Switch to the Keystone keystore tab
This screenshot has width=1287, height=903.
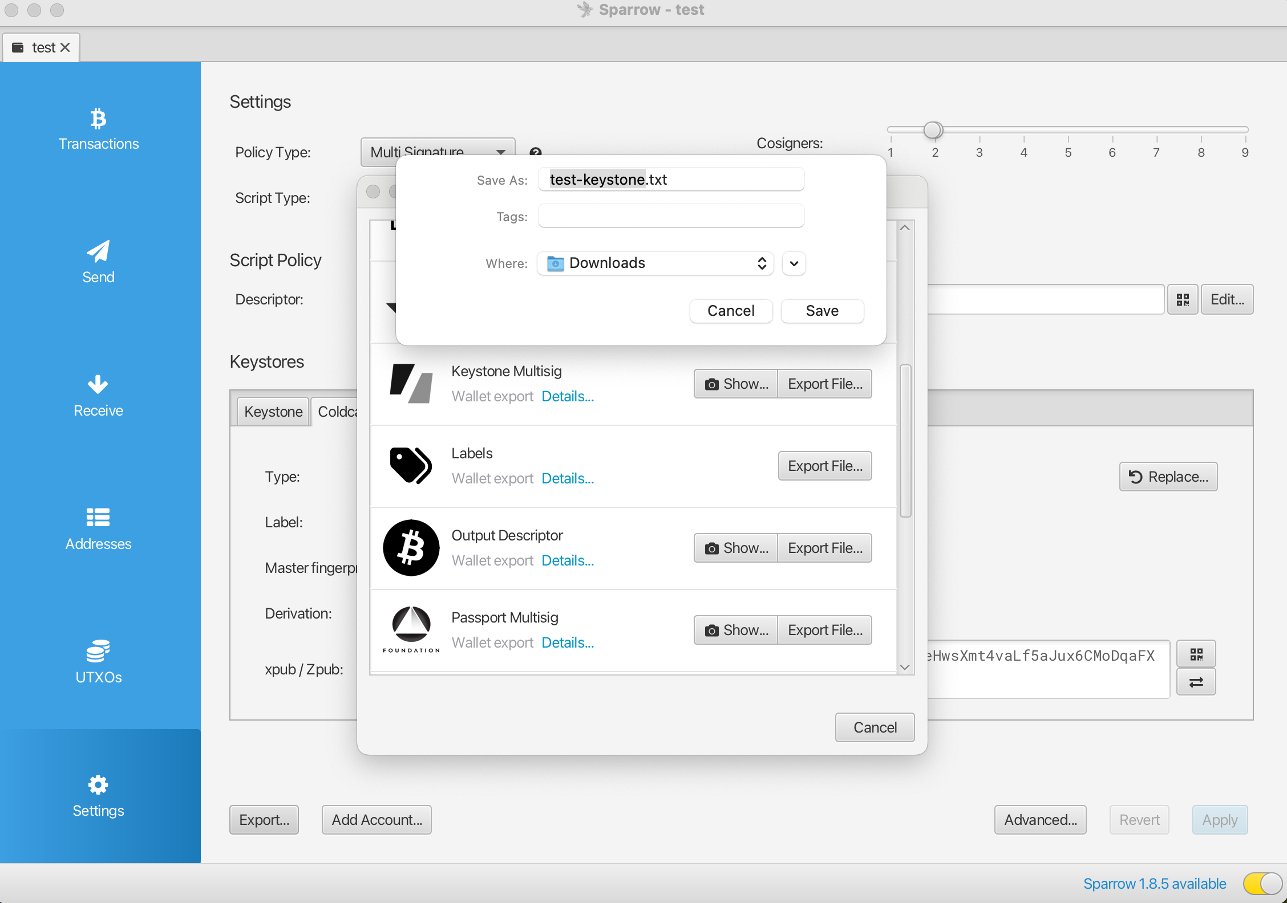click(x=273, y=412)
